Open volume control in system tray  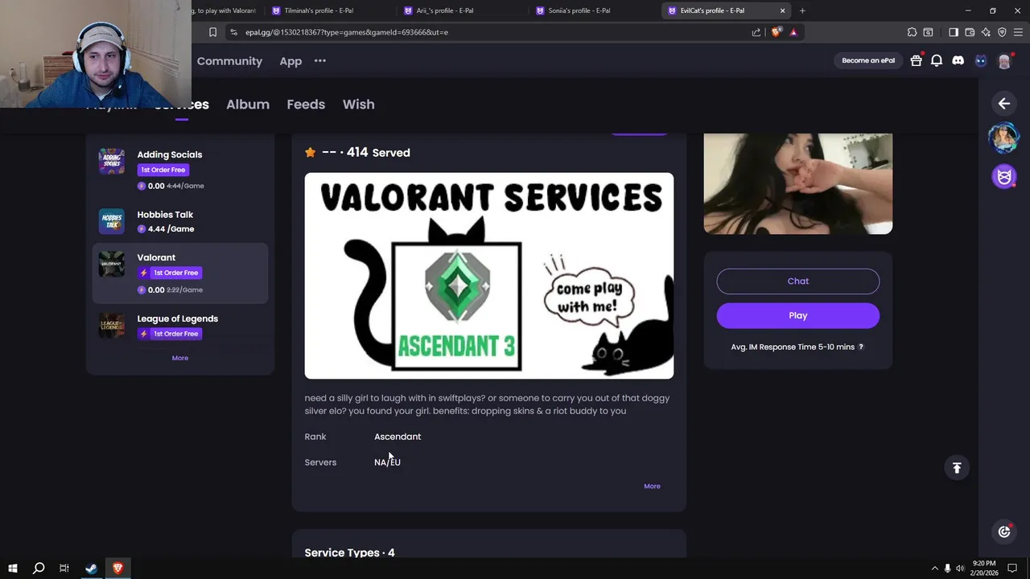[x=960, y=569]
